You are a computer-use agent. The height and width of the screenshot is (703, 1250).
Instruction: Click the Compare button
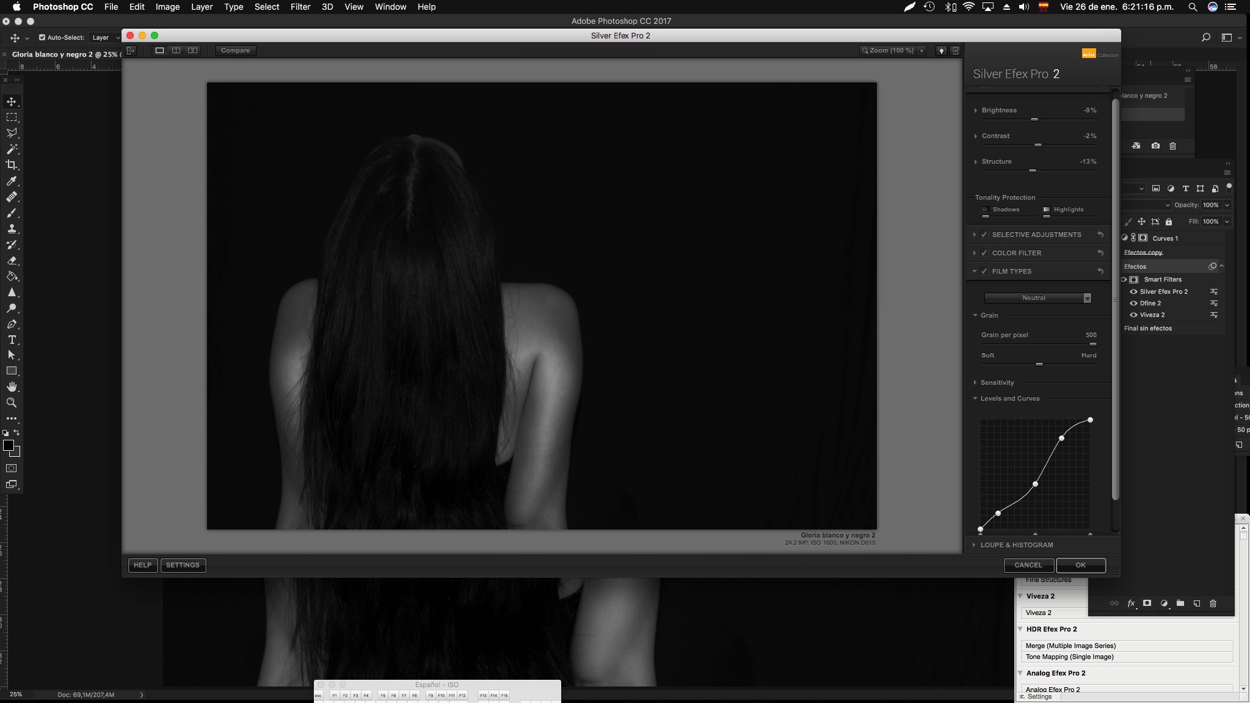(235, 50)
